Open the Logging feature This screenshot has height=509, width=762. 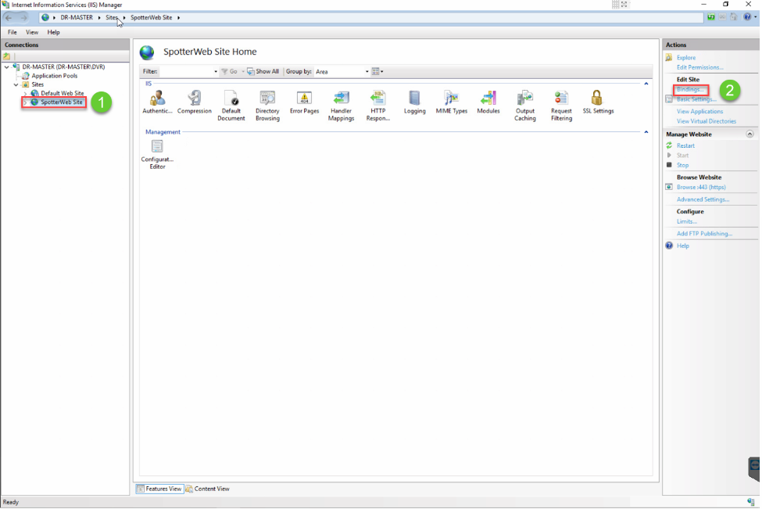(414, 102)
